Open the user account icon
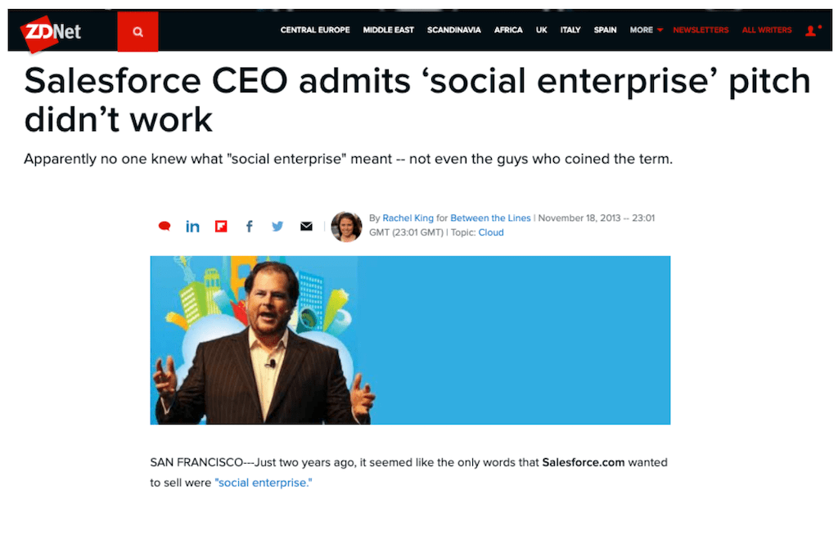 [811, 29]
